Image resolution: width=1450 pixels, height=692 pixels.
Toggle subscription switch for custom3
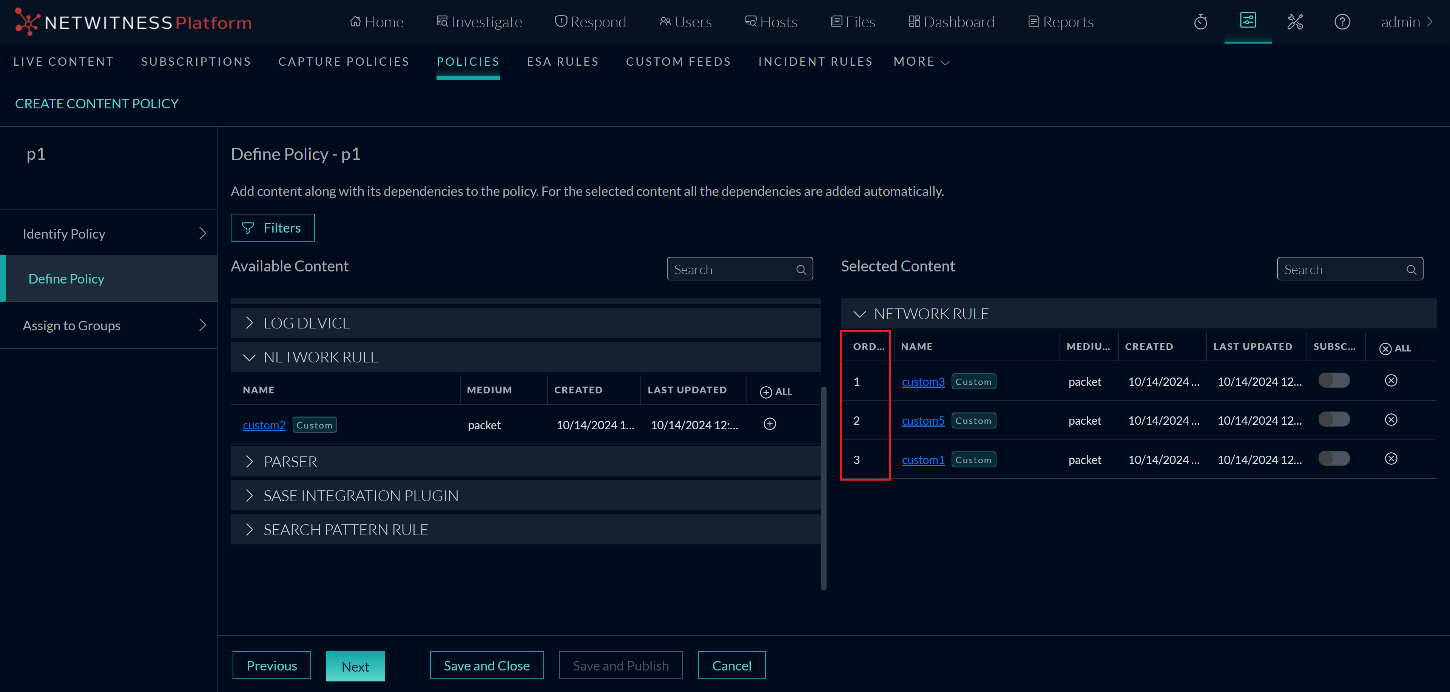[x=1333, y=381]
